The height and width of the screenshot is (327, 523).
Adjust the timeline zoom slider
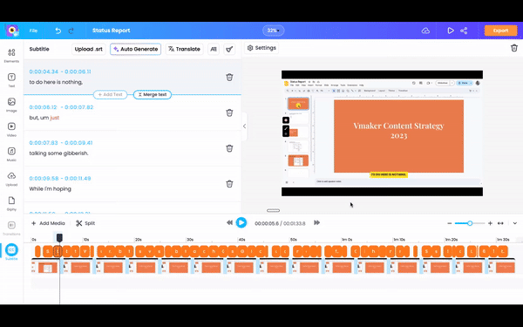[x=470, y=223]
